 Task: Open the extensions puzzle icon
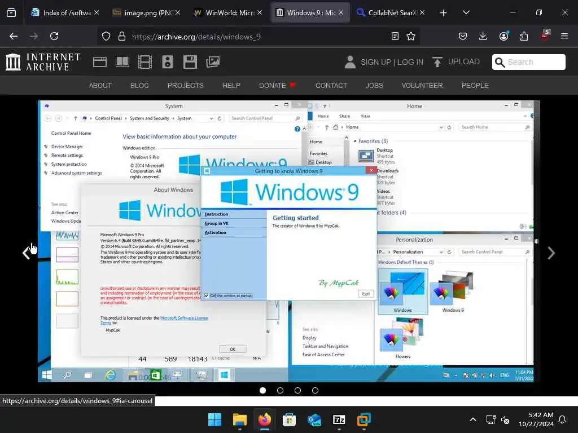(x=524, y=36)
